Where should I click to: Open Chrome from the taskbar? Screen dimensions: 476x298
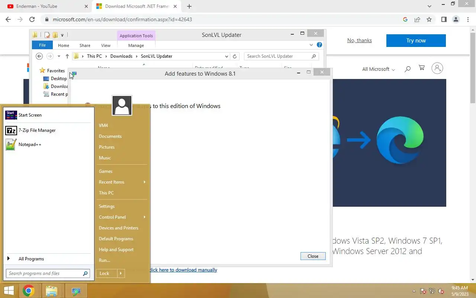pyautogui.click(x=29, y=291)
